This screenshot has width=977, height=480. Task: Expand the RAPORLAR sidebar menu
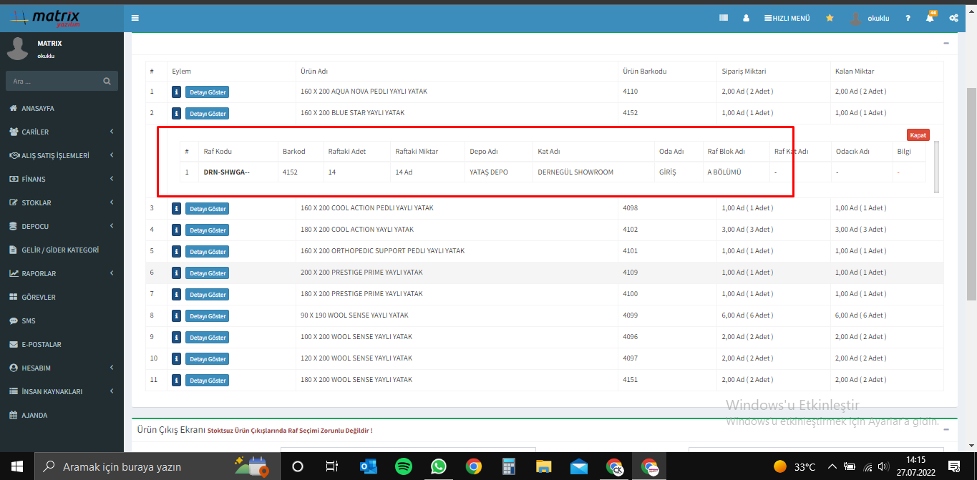tap(62, 273)
